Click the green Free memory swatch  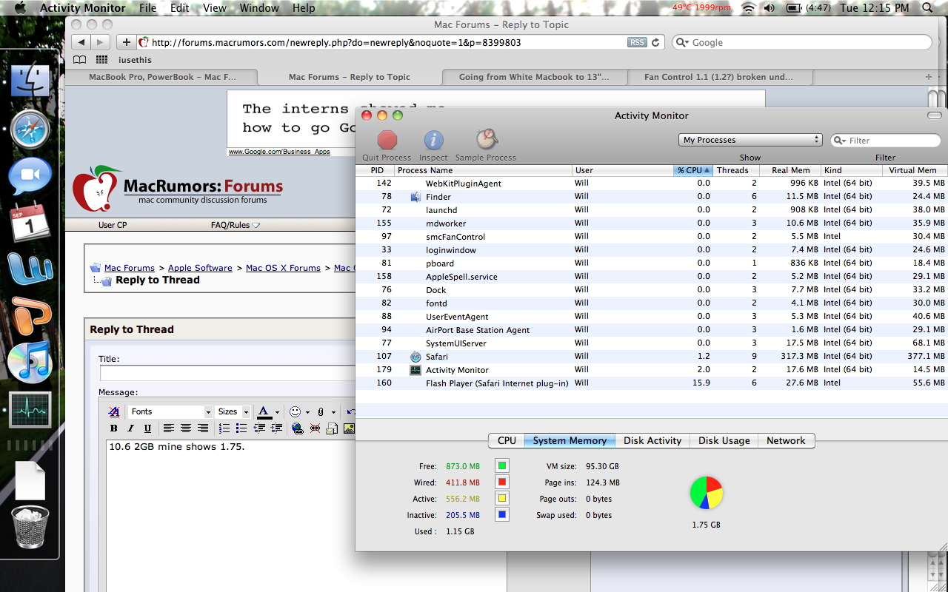pyautogui.click(x=502, y=466)
